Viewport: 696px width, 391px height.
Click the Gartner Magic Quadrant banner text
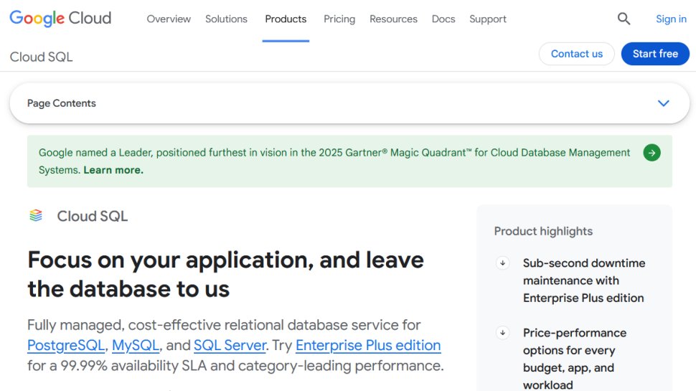334,161
